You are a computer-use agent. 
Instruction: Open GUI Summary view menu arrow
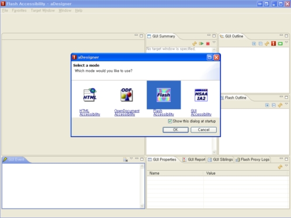click(214, 42)
